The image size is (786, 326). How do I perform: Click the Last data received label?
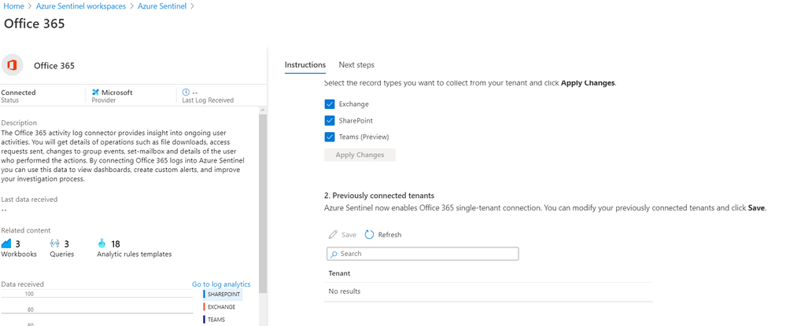point(30,200)
